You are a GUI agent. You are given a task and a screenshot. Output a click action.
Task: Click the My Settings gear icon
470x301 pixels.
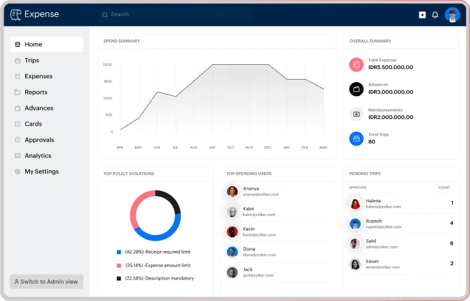coord(18,171)
